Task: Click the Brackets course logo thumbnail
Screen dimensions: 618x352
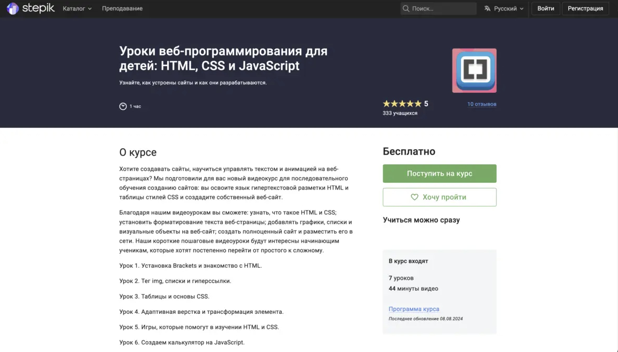Action: pos(474,70)
